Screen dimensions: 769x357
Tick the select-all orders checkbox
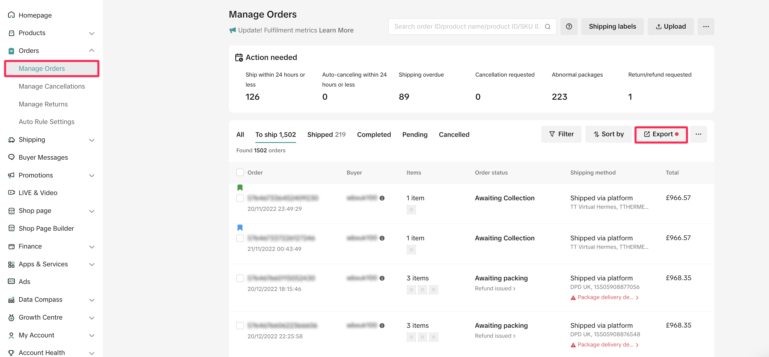click(240, 173)
